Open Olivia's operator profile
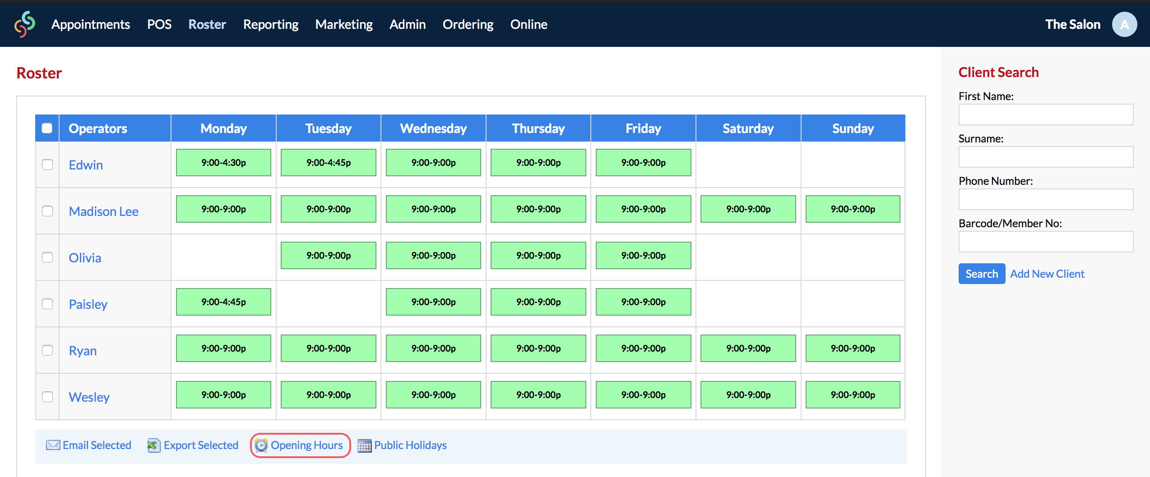This screenshot has width=1150, height=477. [x=85, y=257]
